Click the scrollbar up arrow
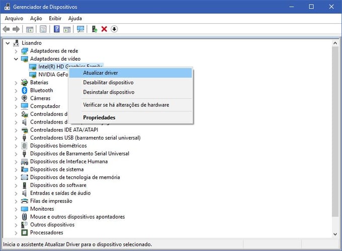The image size is (342, 251). (x=335, y=43)
